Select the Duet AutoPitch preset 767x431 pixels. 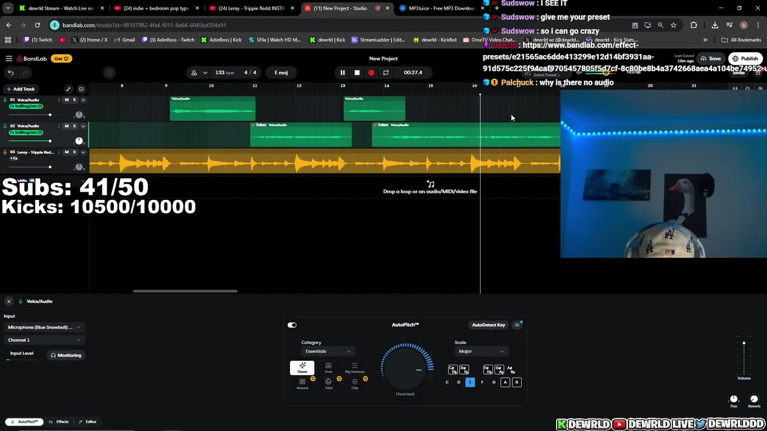(328, 368)
